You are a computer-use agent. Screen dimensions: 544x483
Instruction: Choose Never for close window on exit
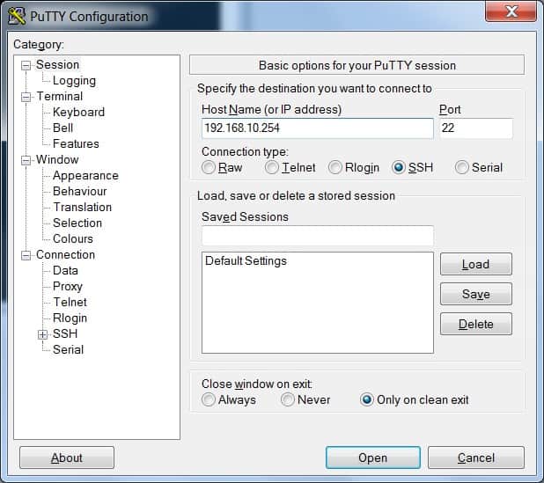[x=288, y=399]
